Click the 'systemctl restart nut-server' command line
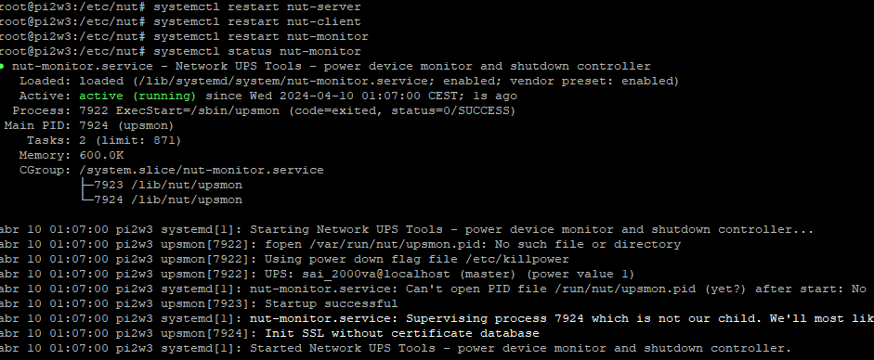 pos(257,7)
